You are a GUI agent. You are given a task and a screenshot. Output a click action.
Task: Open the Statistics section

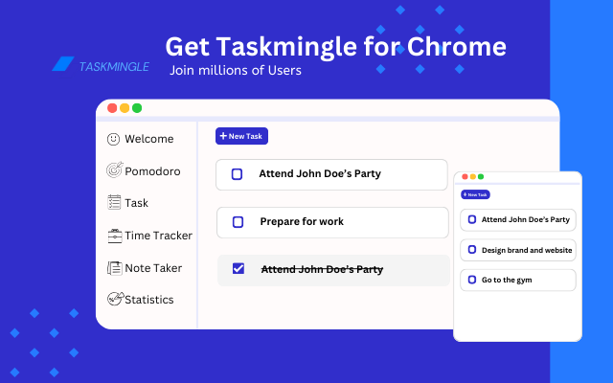pyautogui.click(x=149, y=300)
